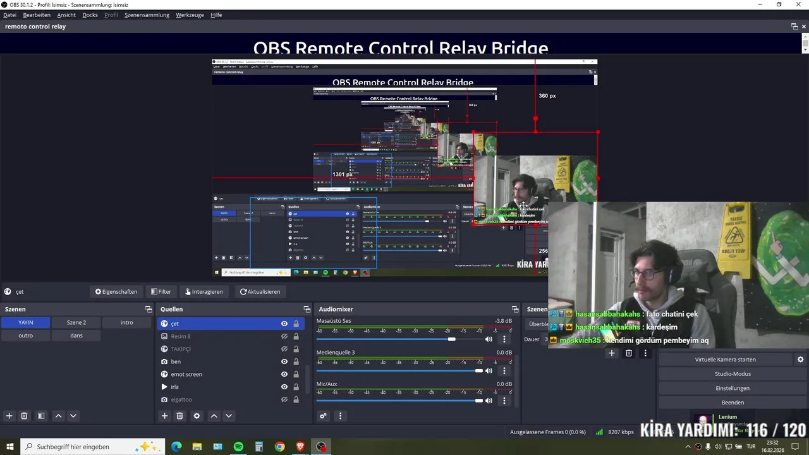Float the remoto control relay dock

(794, 27)
